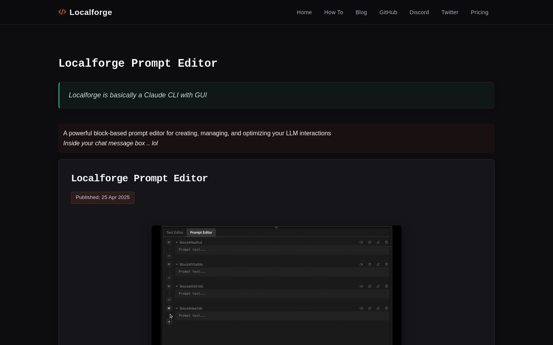Toggle the enable switch for Block#dee1db
The height and width of the screenshot is (345, 553).
[361, 308]
